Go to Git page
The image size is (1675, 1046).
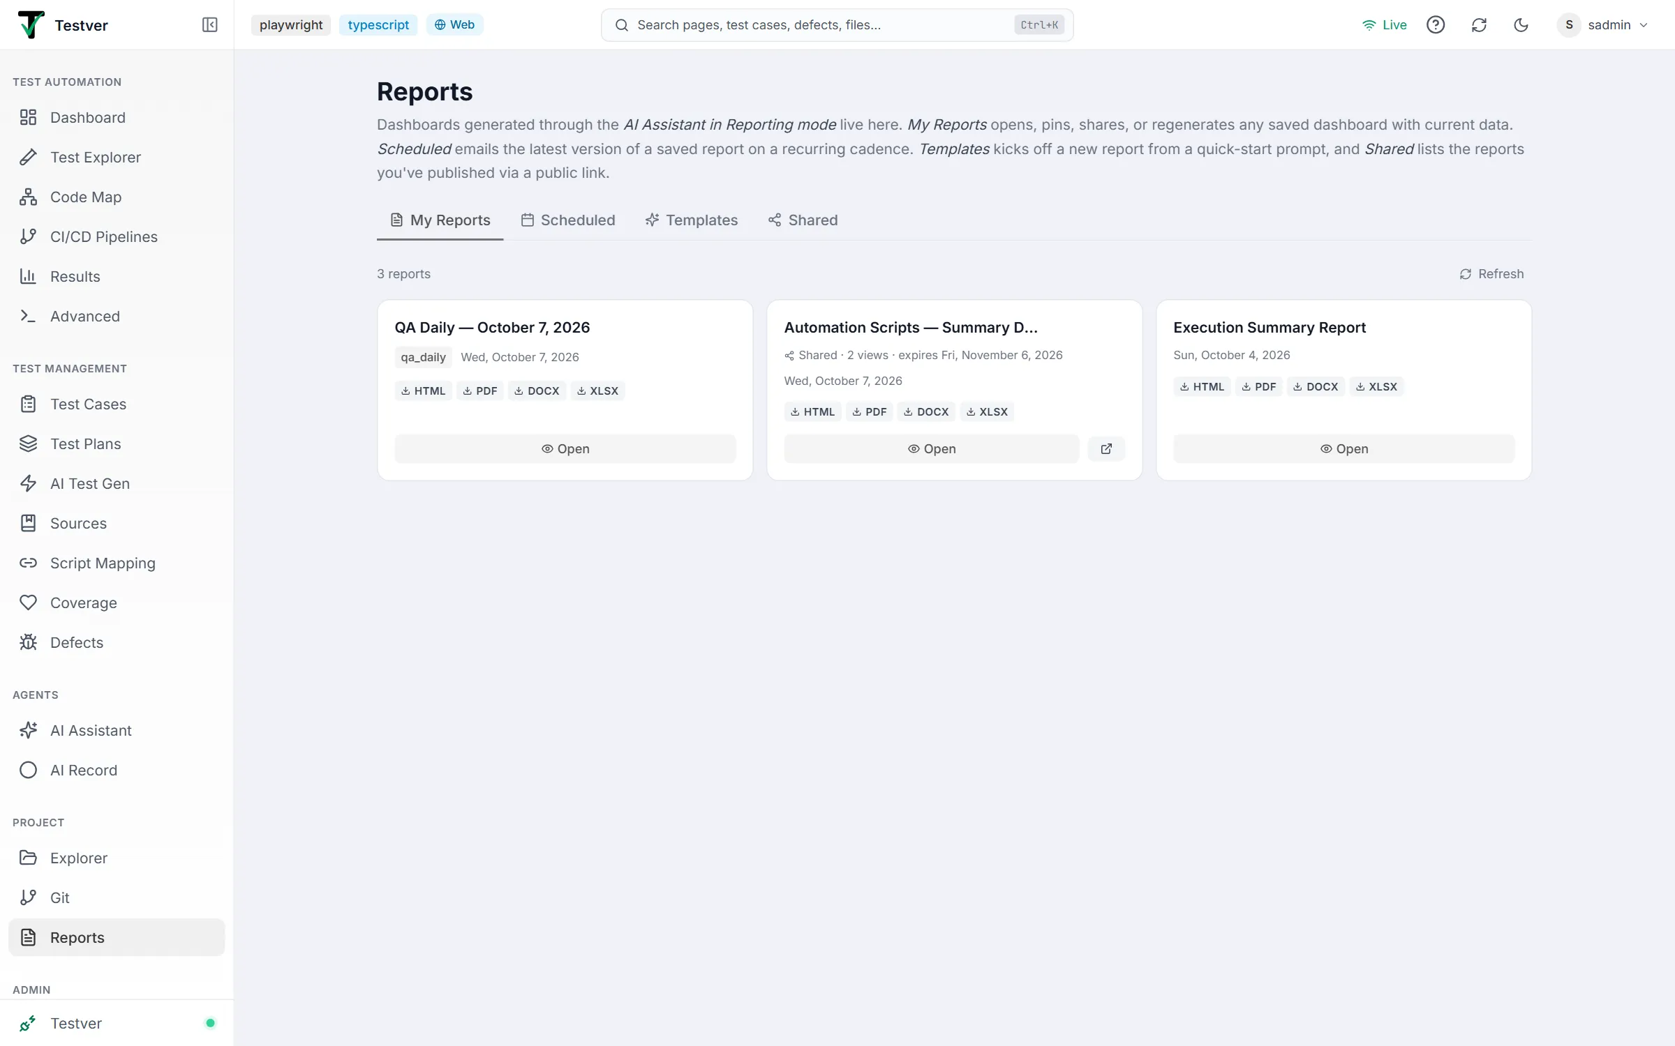click(x=117, y=897)
